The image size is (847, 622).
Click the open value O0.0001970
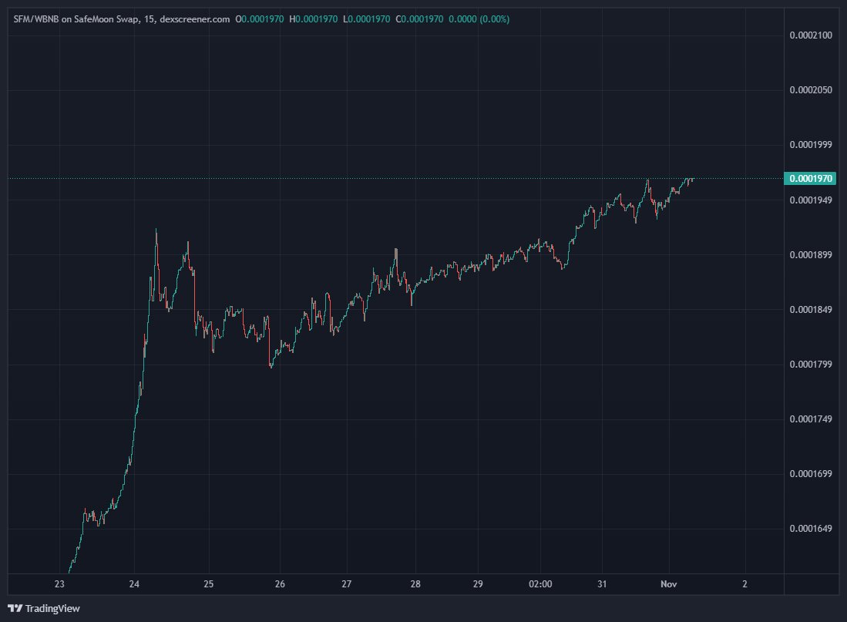(260, 19)
